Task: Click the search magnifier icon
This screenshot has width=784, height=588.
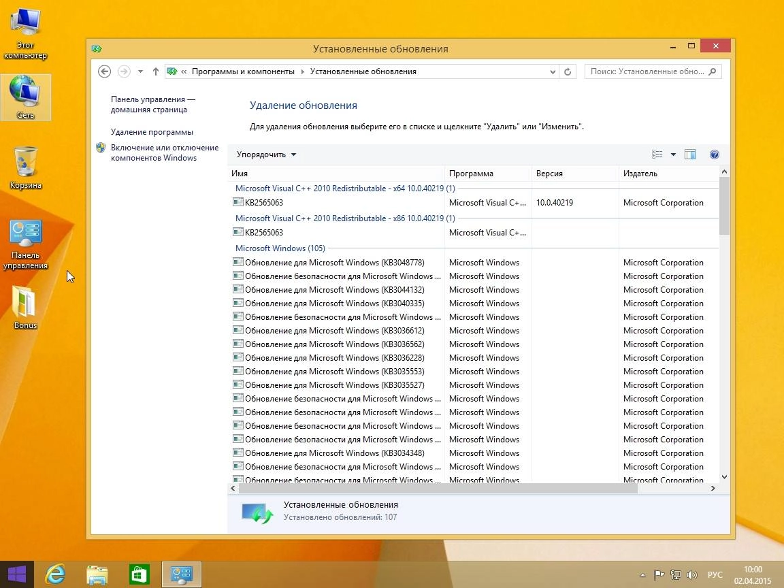Action: click(713, 71)
